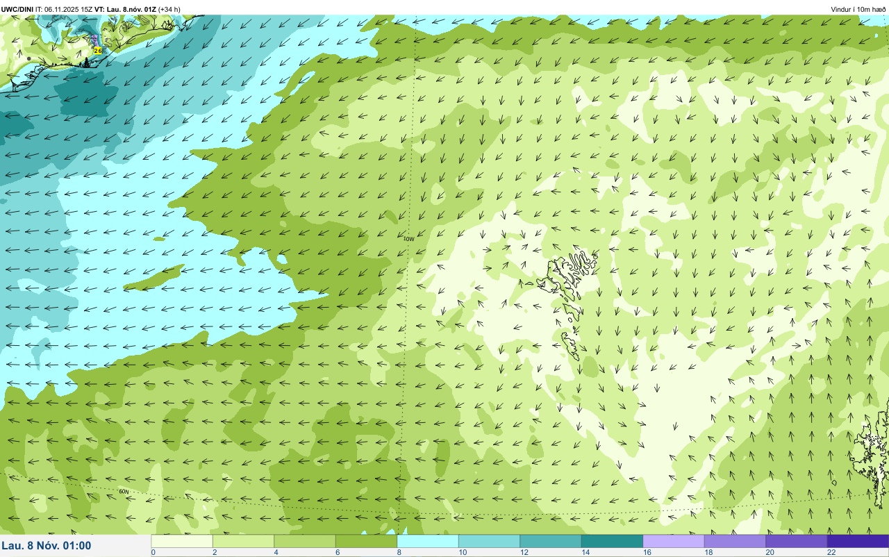Screen dimensions: 889x557
Task: Select the darkest purple swatch above 22
Action: (x=858, y=541)
